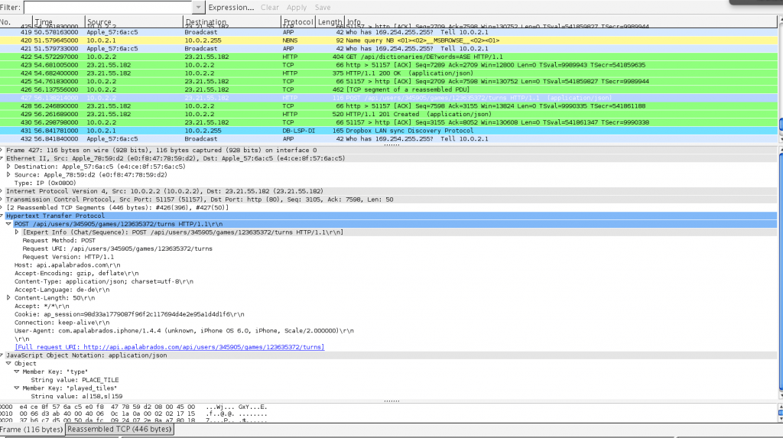Collapse the Member Key "type" node
The image size is (783, 438).
(x=17, y=371)
